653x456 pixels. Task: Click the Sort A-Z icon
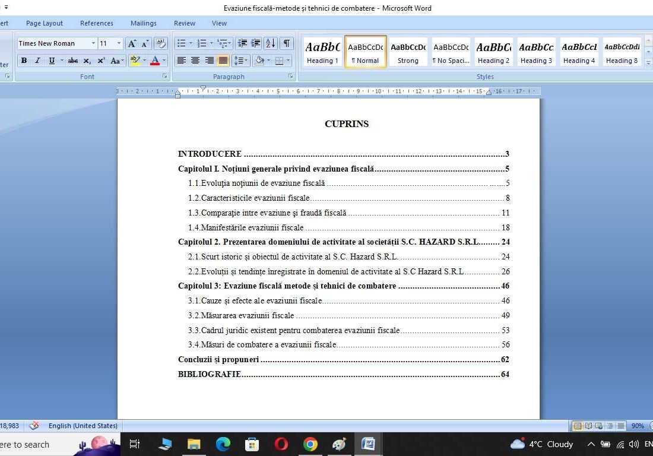pyautogui.click(x=271, y=43)
